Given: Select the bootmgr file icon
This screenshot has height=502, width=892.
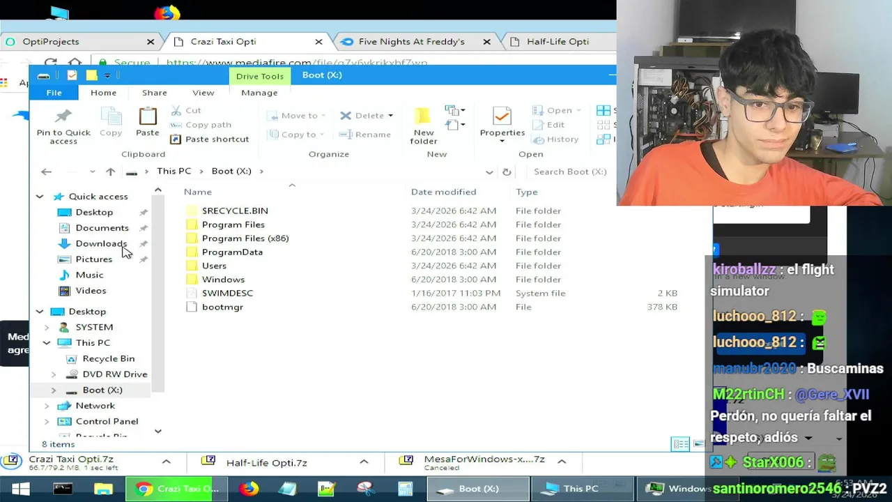Looking at the screenshot, I should (x=192, y=307).
